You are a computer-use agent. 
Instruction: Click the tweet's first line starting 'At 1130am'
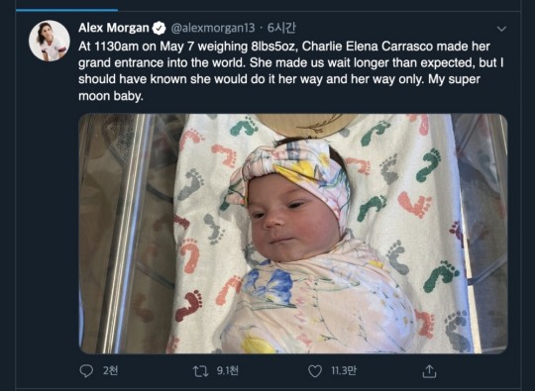point(284,47)
